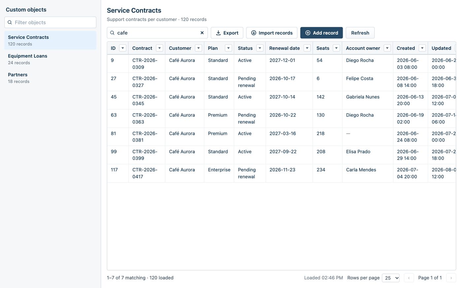Go to the previous page
This screenshot has width=462, height=288.
[x=409, y=278]
